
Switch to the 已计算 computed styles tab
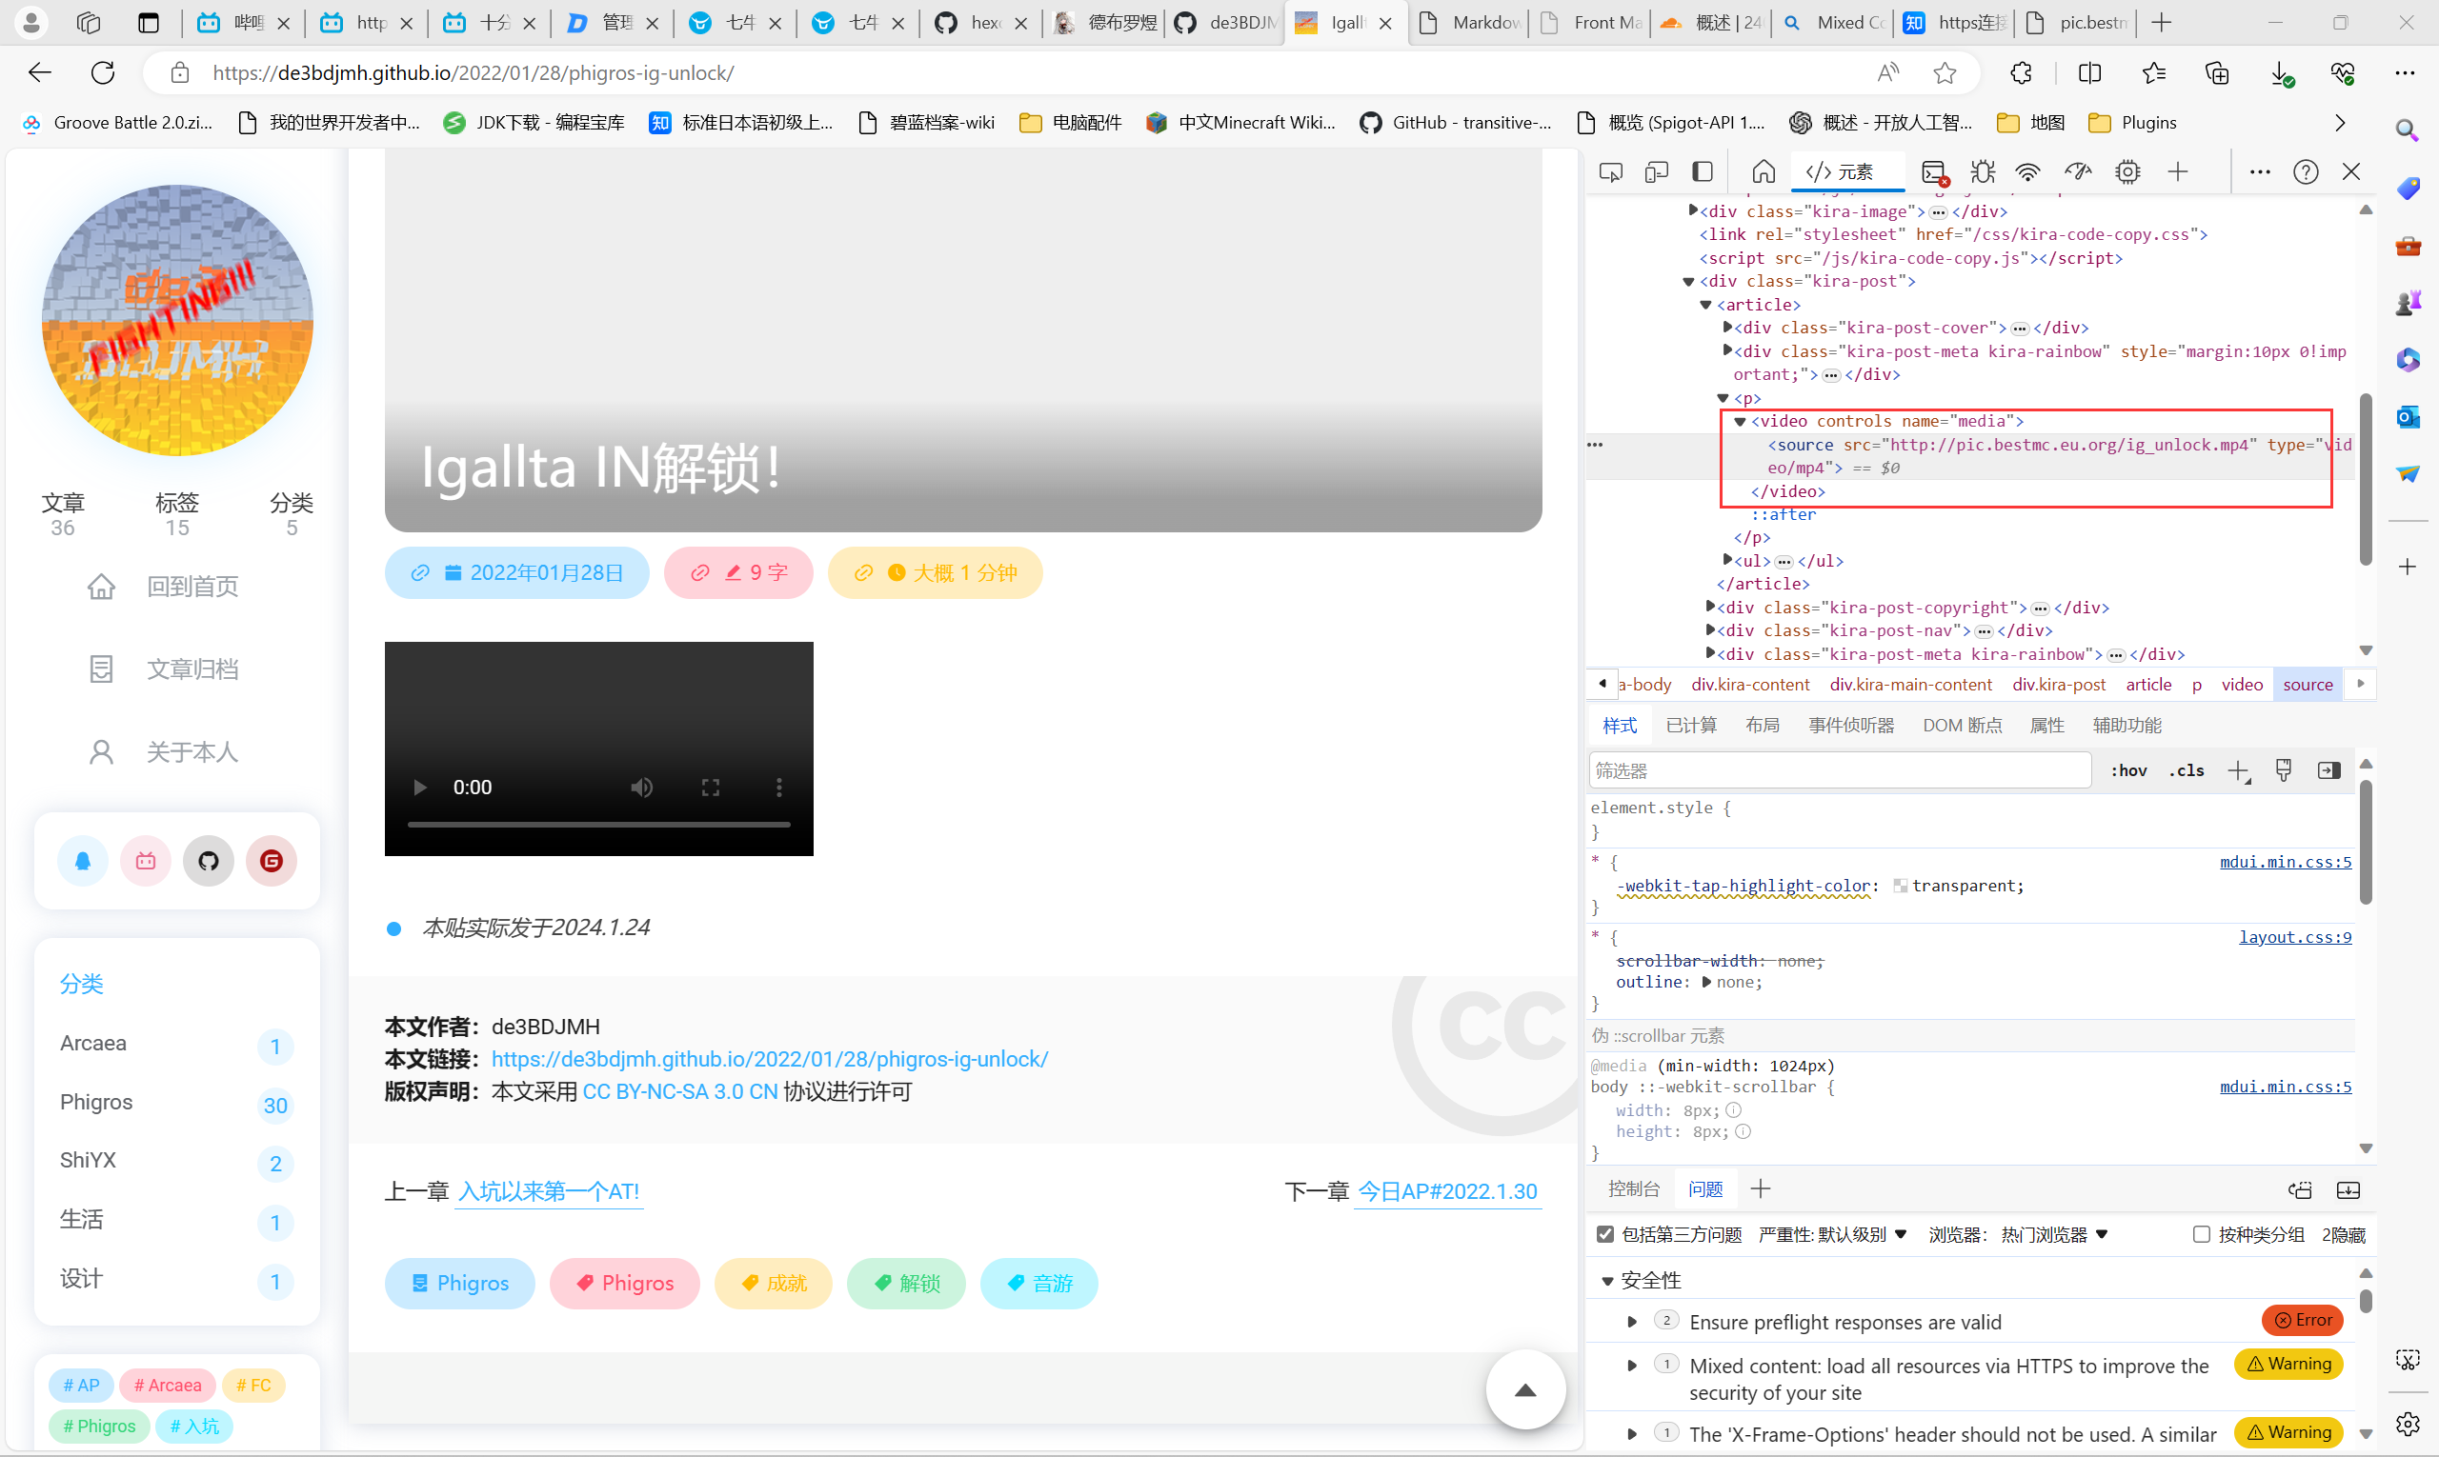(1690, 726)
